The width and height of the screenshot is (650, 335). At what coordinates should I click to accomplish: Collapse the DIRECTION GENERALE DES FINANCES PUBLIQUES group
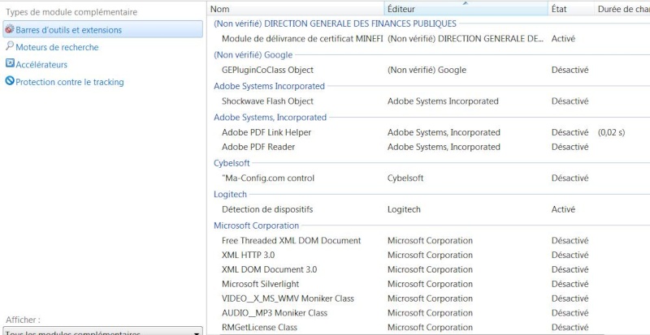pos(335,24)
